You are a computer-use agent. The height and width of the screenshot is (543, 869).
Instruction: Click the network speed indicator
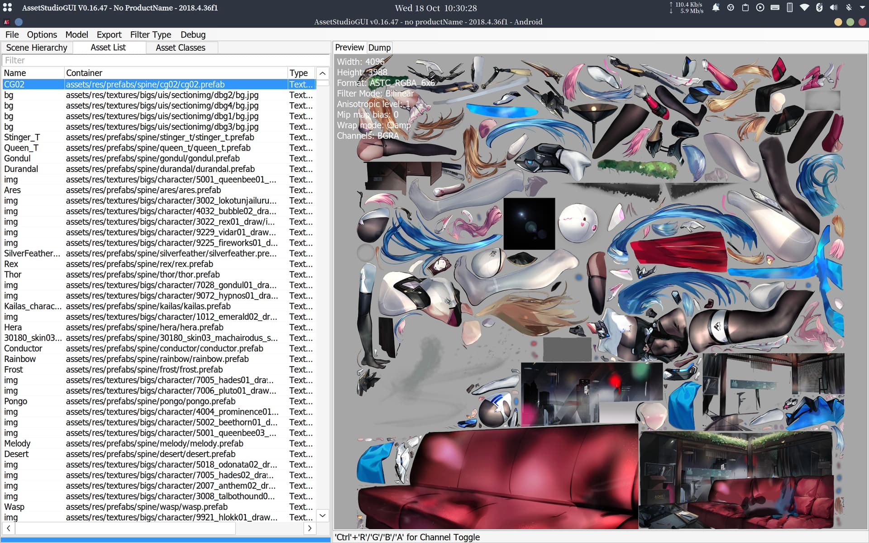(x=686, y=8)
